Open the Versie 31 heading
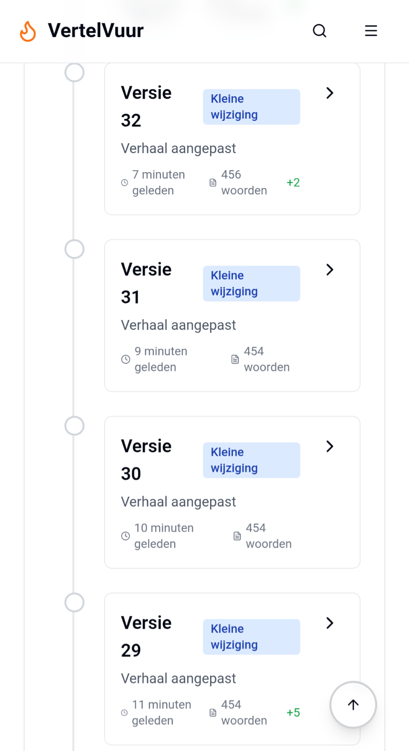This screenshot has height=751, width=409. 146,283
